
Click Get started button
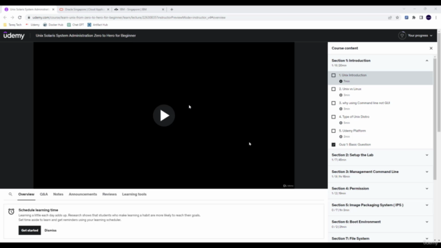pos(30,230)
